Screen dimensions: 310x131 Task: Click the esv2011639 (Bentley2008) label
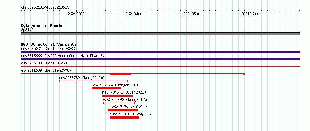46,70
